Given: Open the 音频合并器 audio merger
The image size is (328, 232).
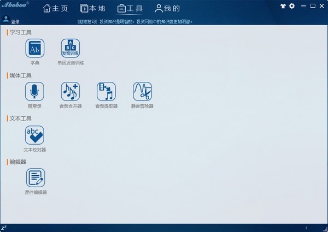Looking at the screenshot, I should click(71, 91).
